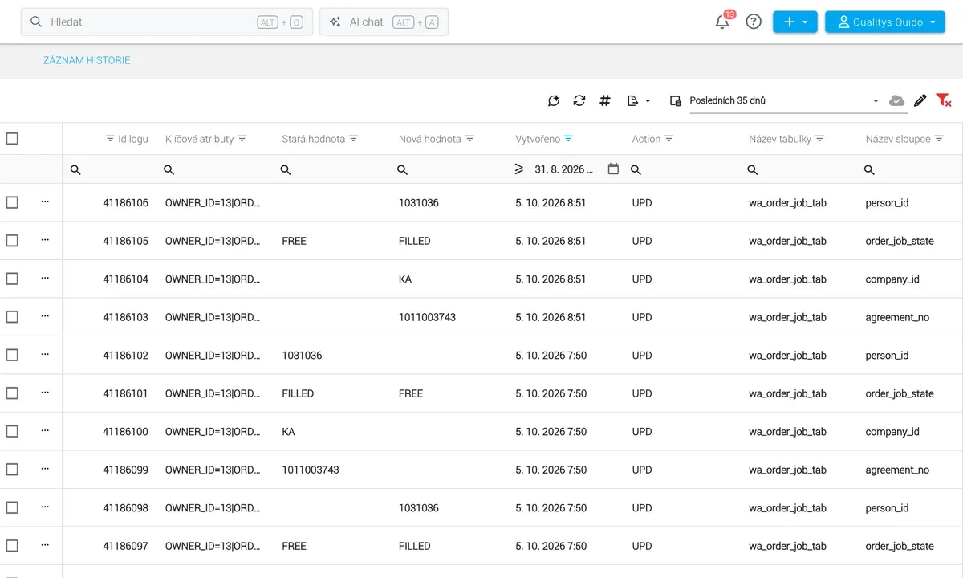Open the ZÁZNAM HISTORIE tab
This screenshot has height=578, width=963.
click(87, 60)
